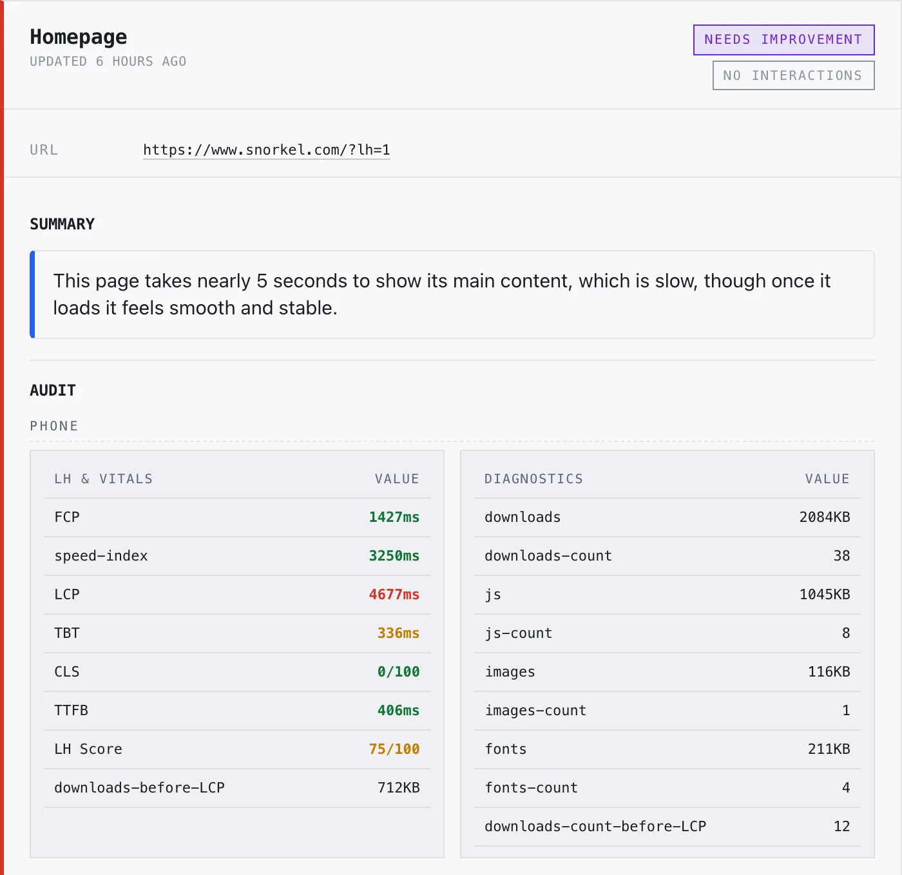Select the FCP value 1427ms
902x875 pixels.
(x=394, y=517)
